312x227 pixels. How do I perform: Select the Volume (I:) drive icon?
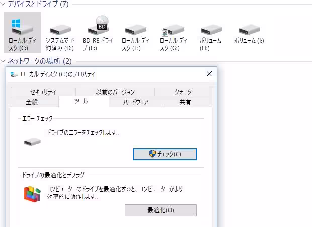(249, 30)
